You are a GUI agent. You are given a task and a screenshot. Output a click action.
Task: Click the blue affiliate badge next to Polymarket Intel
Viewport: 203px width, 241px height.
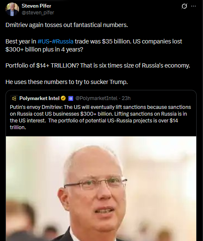point(71,98)
